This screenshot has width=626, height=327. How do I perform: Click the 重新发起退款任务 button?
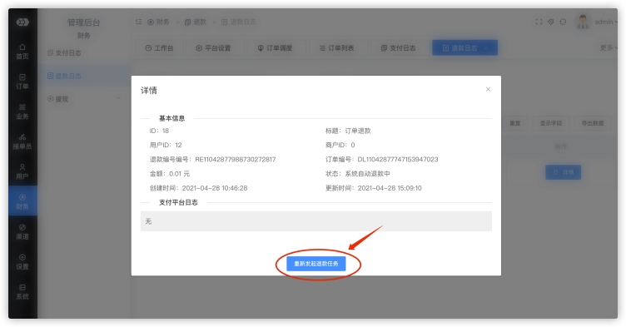pyautogui.click(x=315, y=264)
